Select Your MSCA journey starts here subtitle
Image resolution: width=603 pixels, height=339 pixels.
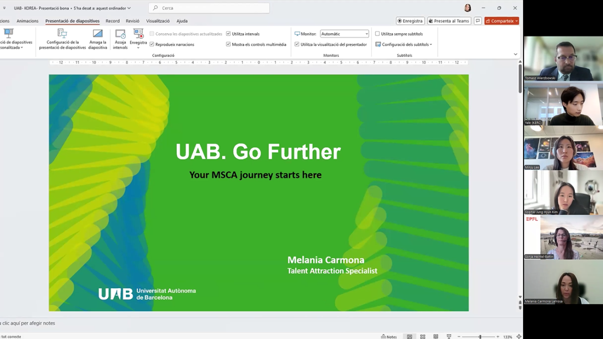pyautogui.click(x=255, y=175)
